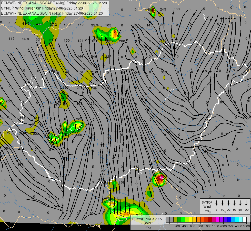
Task: Click the ECMWF-INDEX-ANAL CAPE legend title
Action: click(148, 221)
